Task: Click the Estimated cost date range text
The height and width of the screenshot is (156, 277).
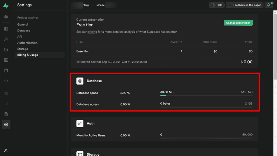Action: (112, 62)
